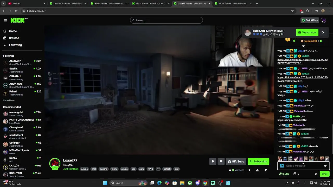
Task: Click the weaam100 gifter name
Action: pyautogui.click(x=310, y=41)
